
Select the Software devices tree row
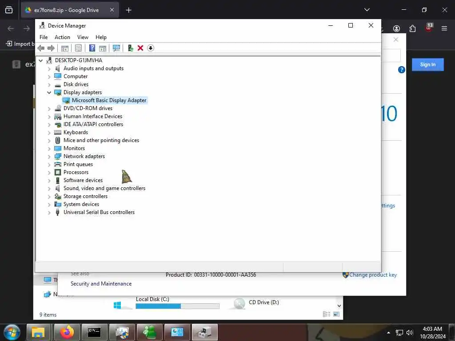[83, 180]
